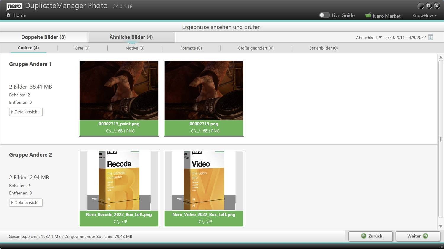Open the KnowHow dropdown
The image size is (444, 249).
click(x=424, y=15)
